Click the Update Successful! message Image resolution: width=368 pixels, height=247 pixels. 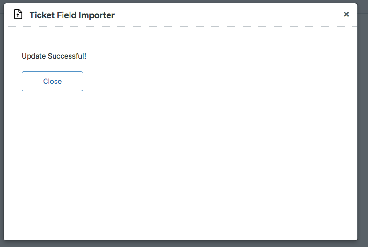click(x=54, y=56)
